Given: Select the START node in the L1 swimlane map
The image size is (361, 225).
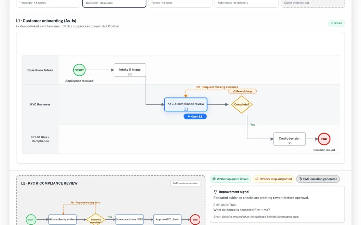Looking at the screenshot, I should coord(79,70).
